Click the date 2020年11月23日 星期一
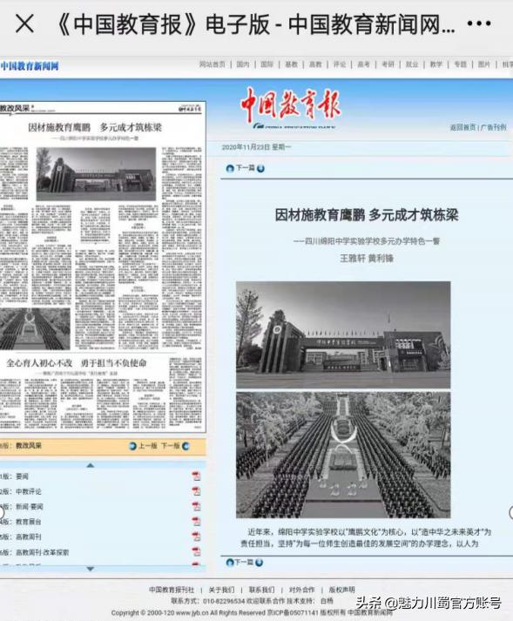The height and width of the screenshot is (621, 513). (x=256, y=147)
